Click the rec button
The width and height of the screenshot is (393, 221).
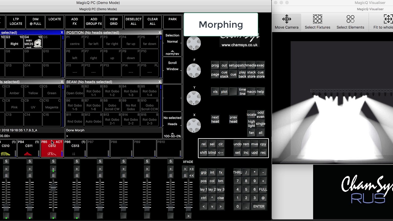pyautogui.click(x=263, y=153)
